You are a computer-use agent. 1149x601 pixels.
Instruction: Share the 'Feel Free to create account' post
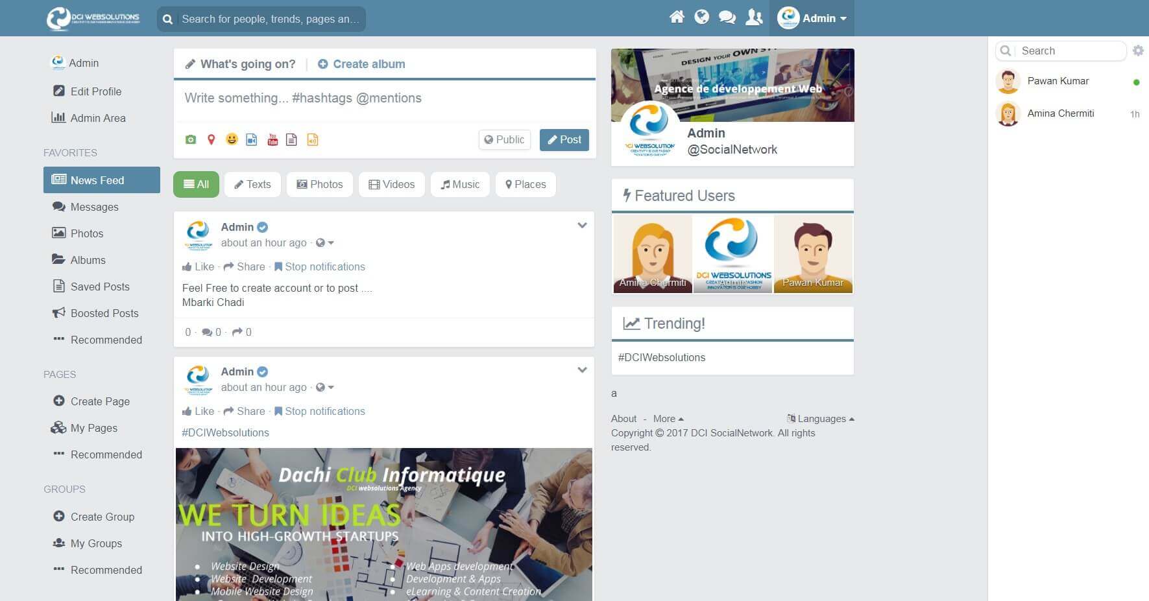point(245,266)
